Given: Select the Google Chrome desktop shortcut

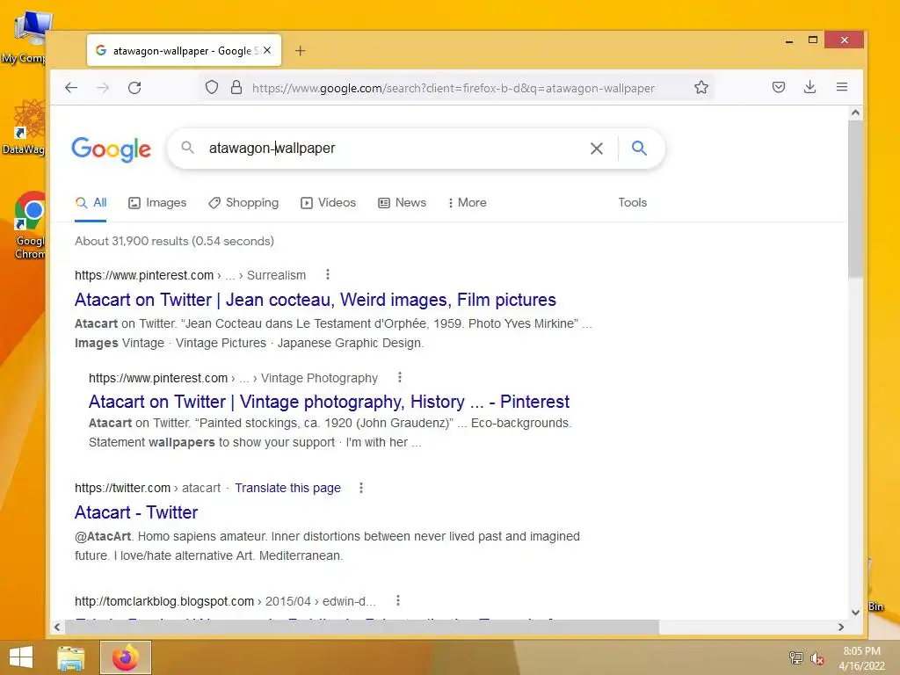Looking at the screenshot, I should (x=30, y=225).
